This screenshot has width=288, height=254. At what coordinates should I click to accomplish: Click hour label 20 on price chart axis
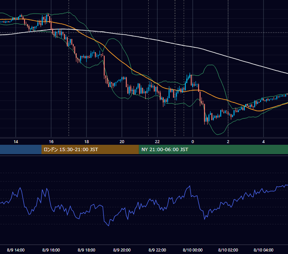click(122, 142)
